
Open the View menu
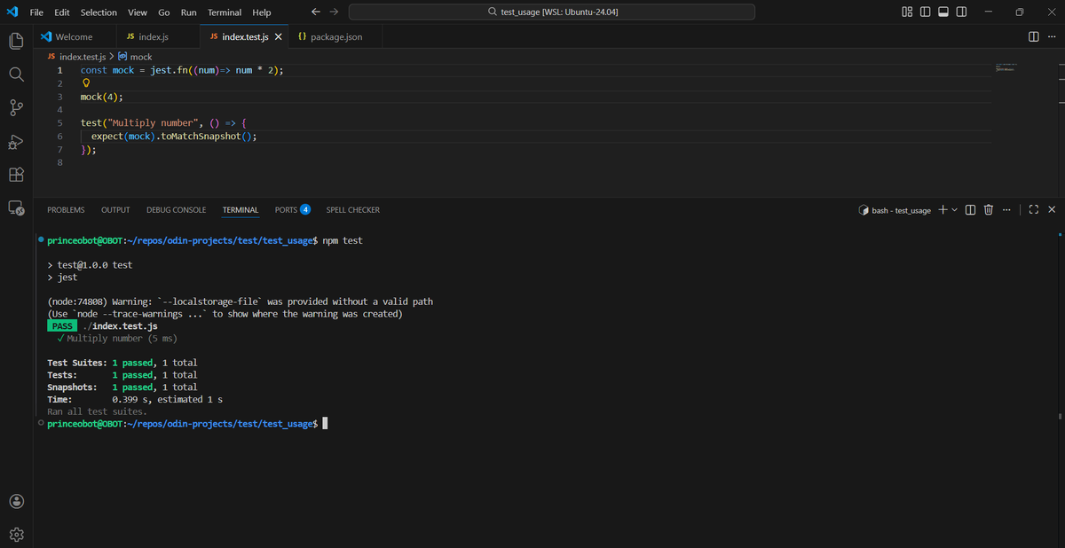tap(138, 12)
